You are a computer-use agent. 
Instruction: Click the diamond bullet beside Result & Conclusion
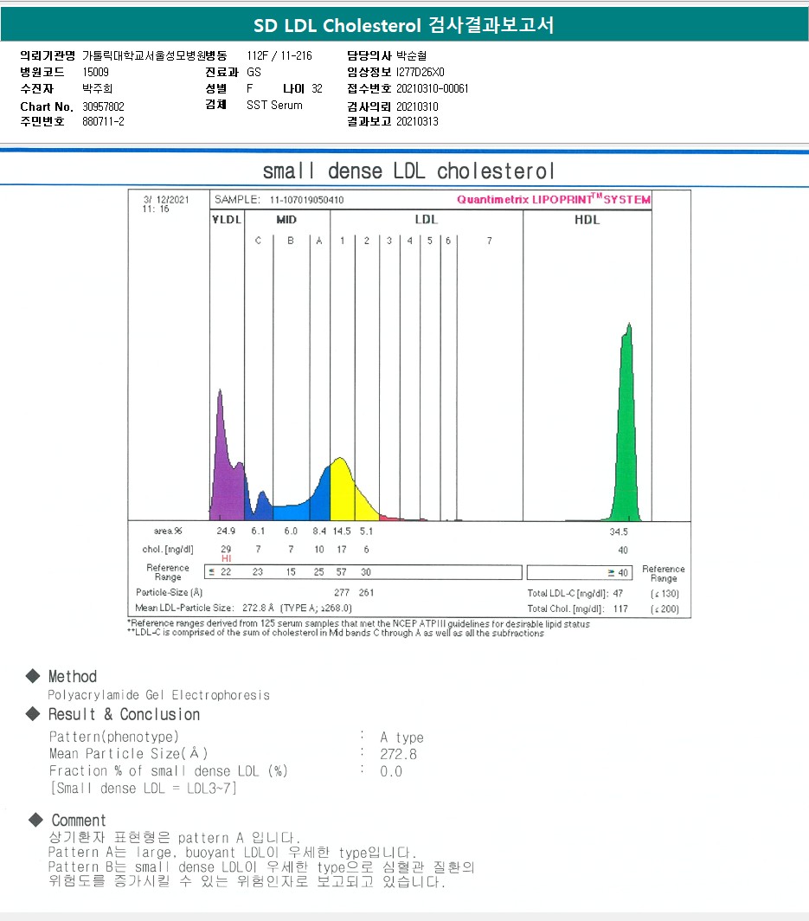click(x=33, y=713)
